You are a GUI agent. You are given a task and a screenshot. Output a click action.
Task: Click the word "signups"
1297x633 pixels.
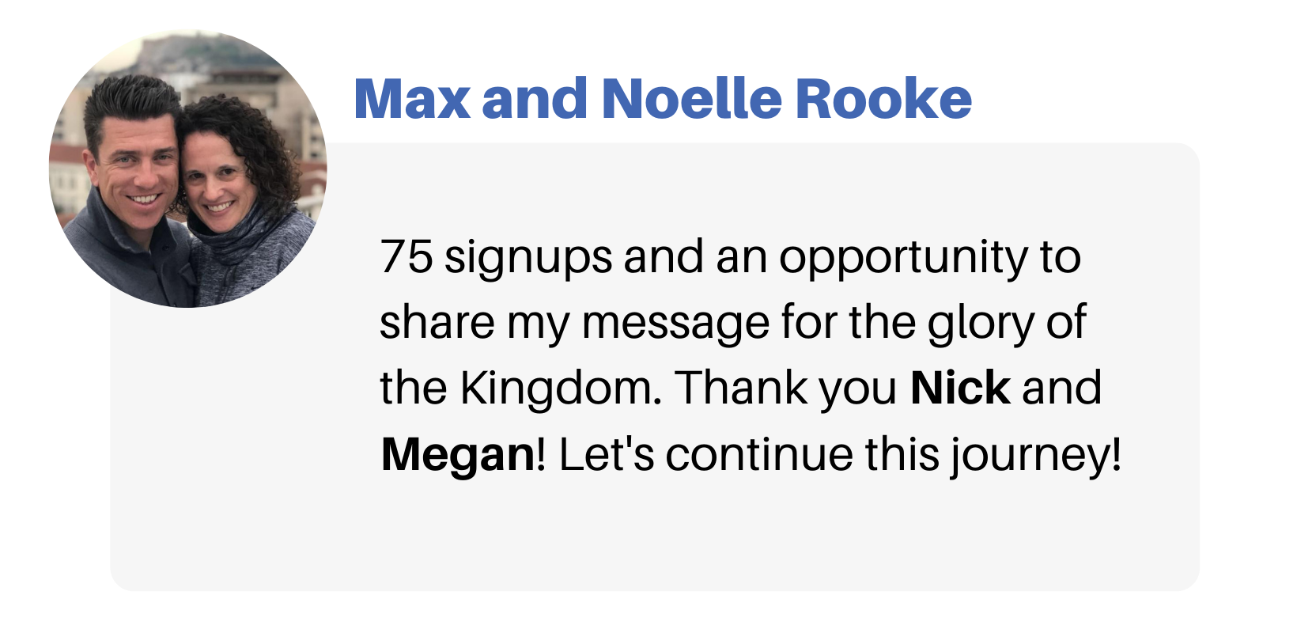pyautogui.click(x=528, y=258)
